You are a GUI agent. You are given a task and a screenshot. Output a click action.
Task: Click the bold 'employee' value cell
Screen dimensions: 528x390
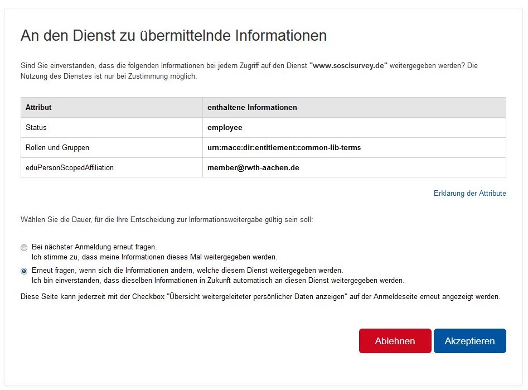tap(224, 127)
